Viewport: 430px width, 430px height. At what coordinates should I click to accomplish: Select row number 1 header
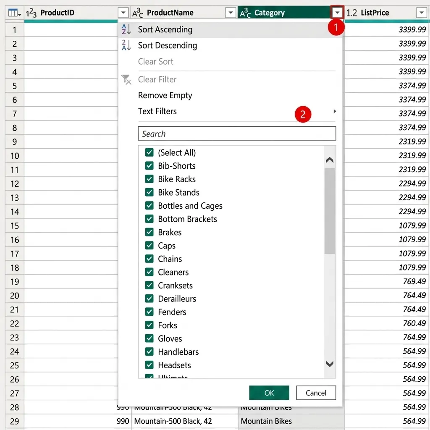click(15, 30)
